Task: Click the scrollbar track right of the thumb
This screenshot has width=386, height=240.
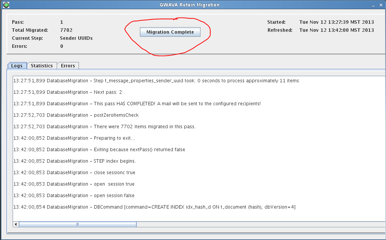Action: click(261, 224)
